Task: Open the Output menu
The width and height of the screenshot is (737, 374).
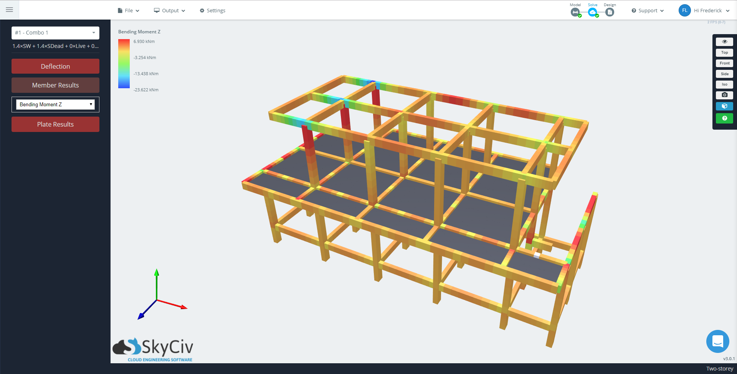Action: (170, 11)
